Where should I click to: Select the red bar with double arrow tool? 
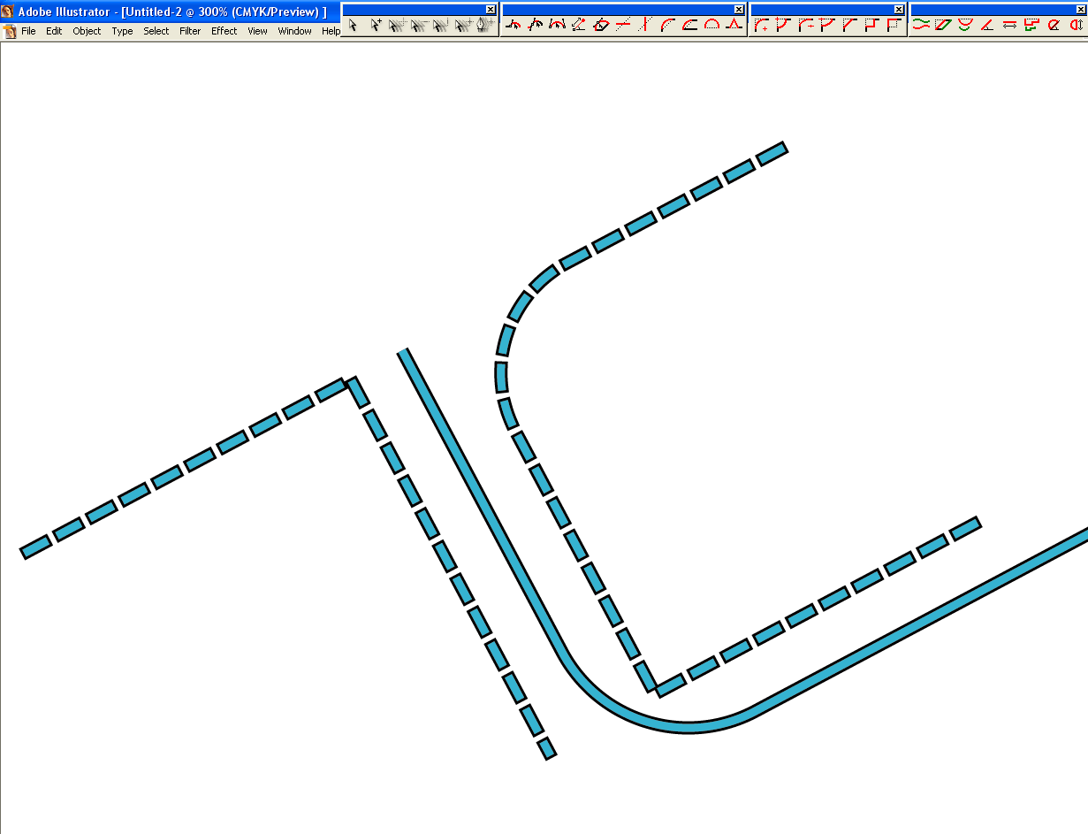click(1009, 25)
